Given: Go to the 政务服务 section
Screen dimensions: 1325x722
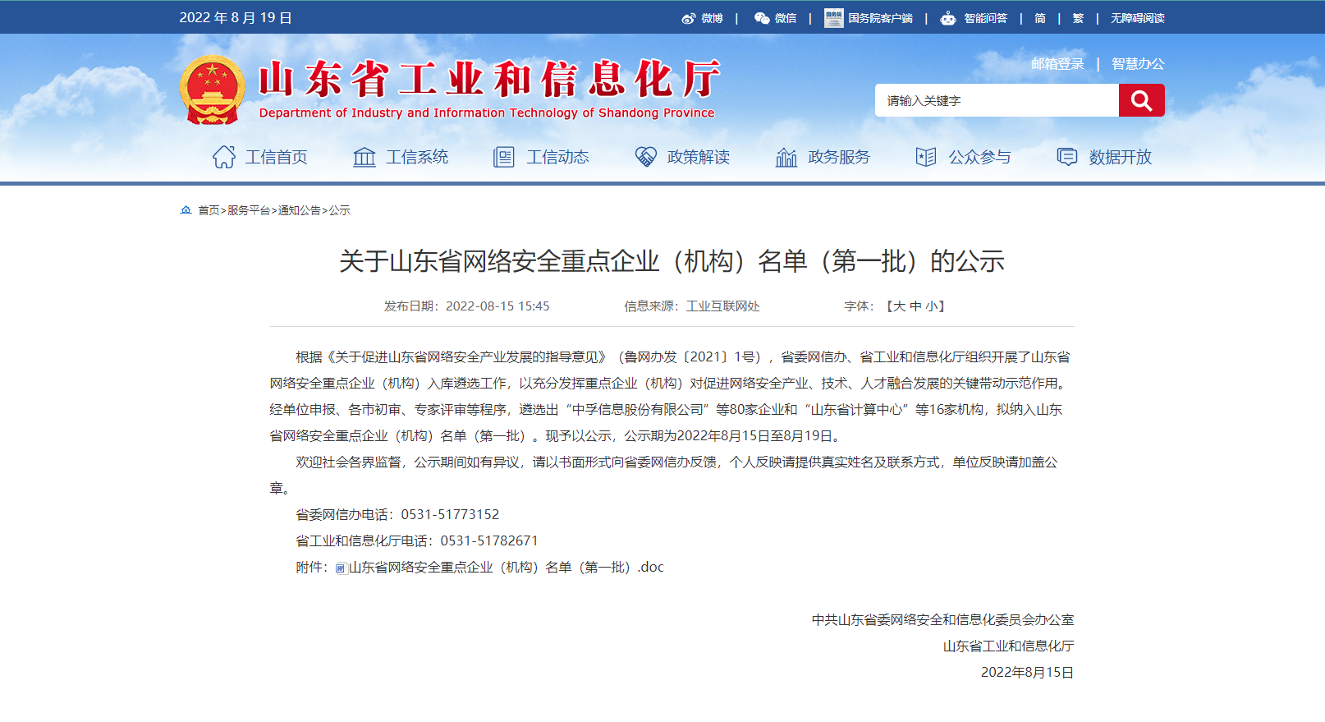Looking at the screenshot, I should 838,157.
